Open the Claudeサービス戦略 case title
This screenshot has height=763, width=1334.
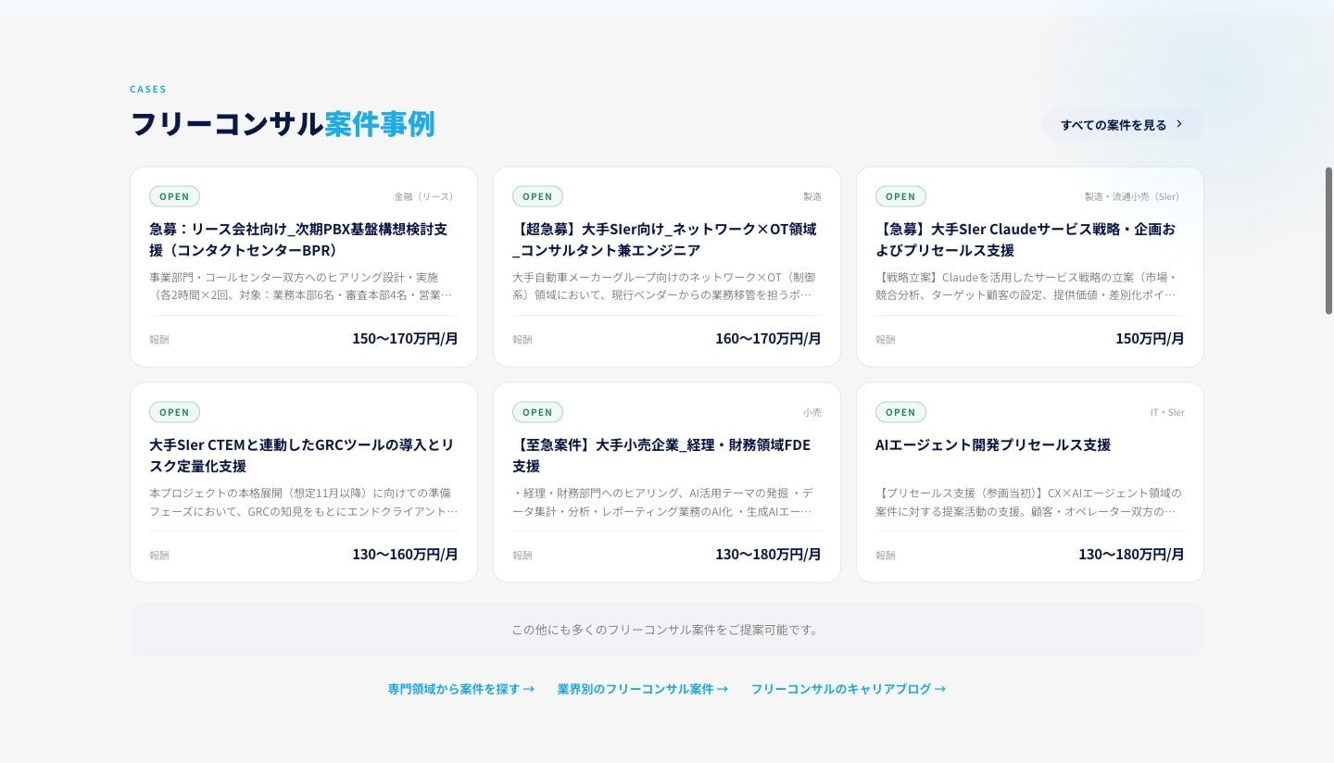1026,239
